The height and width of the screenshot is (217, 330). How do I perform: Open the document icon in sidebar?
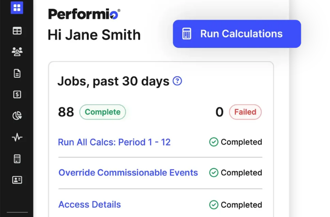coord(17,73)
